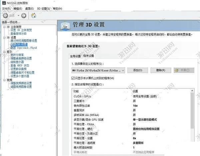Image resolution: width=200 pixels, height=156 pixels.
Task: Select the CUDA - GPUs row
Action: pos(131,96)
